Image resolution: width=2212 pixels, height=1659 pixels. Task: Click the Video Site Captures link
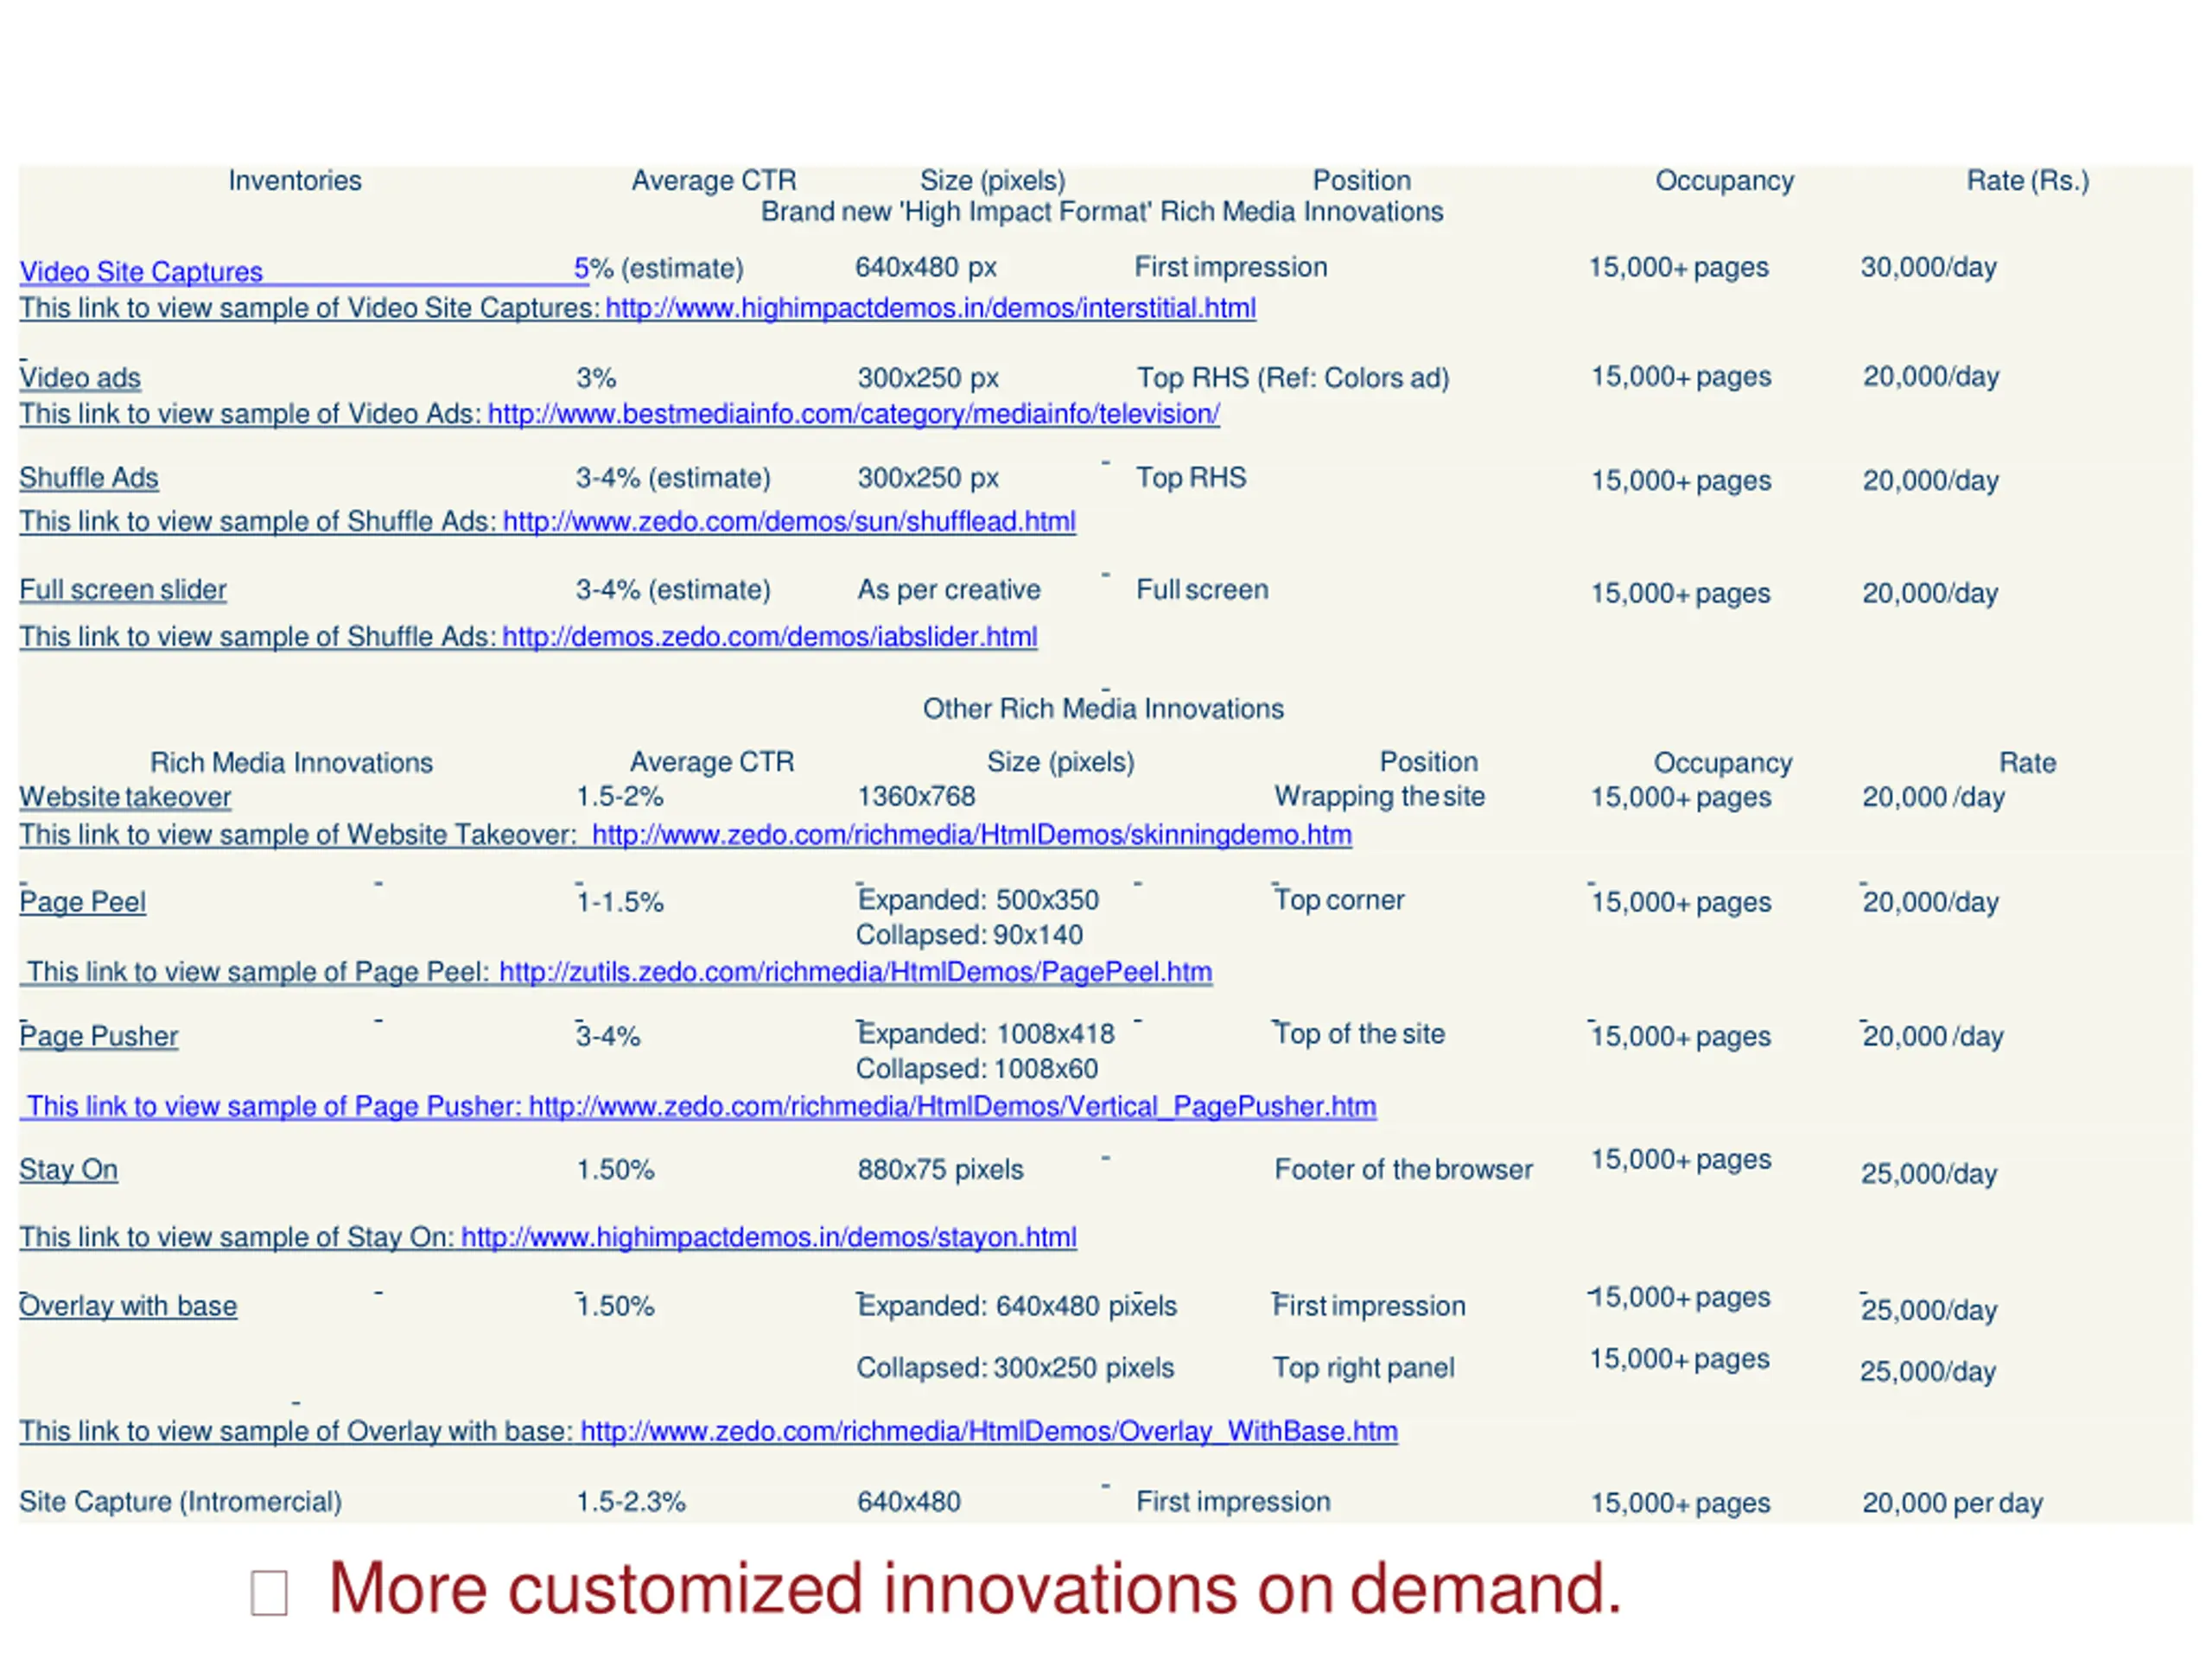141,272
